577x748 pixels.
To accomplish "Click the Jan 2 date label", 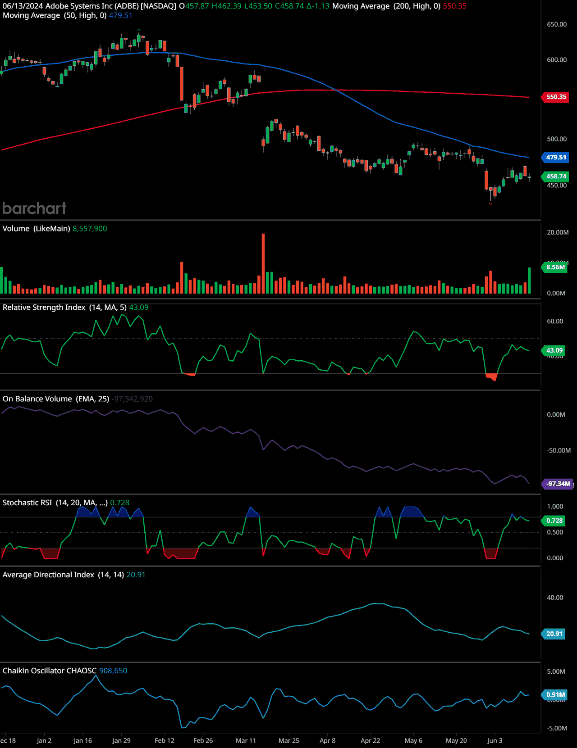I will pyautogui.click(x=44, y=740).
